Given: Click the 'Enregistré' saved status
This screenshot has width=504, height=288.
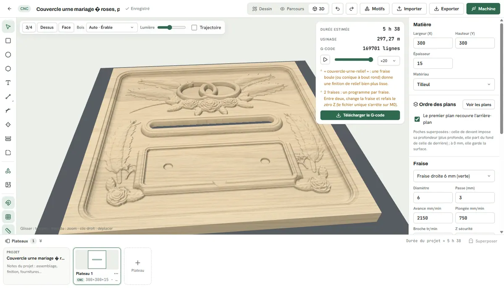Looking at the screenshot, I should (137, 8).
